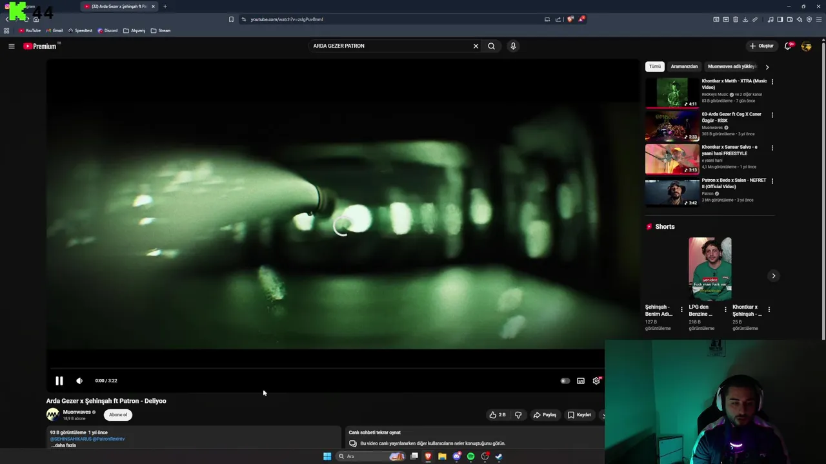
Task: Open @Patronflexintv mention link
Action: (x=108, y=439)
